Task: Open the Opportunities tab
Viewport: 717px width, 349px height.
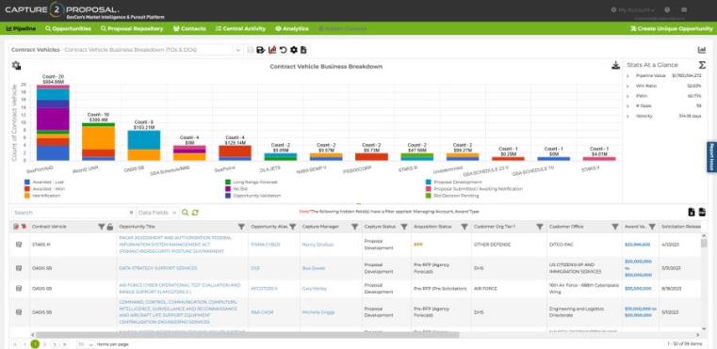Action: [68, 28]
